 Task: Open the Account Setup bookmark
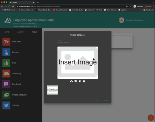[x=26, y=10]
